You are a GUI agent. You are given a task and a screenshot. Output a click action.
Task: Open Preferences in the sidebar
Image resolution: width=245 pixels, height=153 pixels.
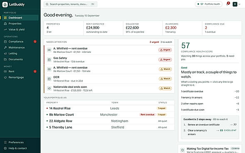click(20, 142)
